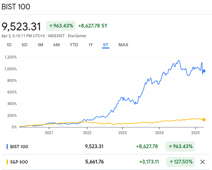Viewport: 212px width, 170px height.
Task: Click the +8,627.78 value in legend row
Action: (x=147, y=146)
